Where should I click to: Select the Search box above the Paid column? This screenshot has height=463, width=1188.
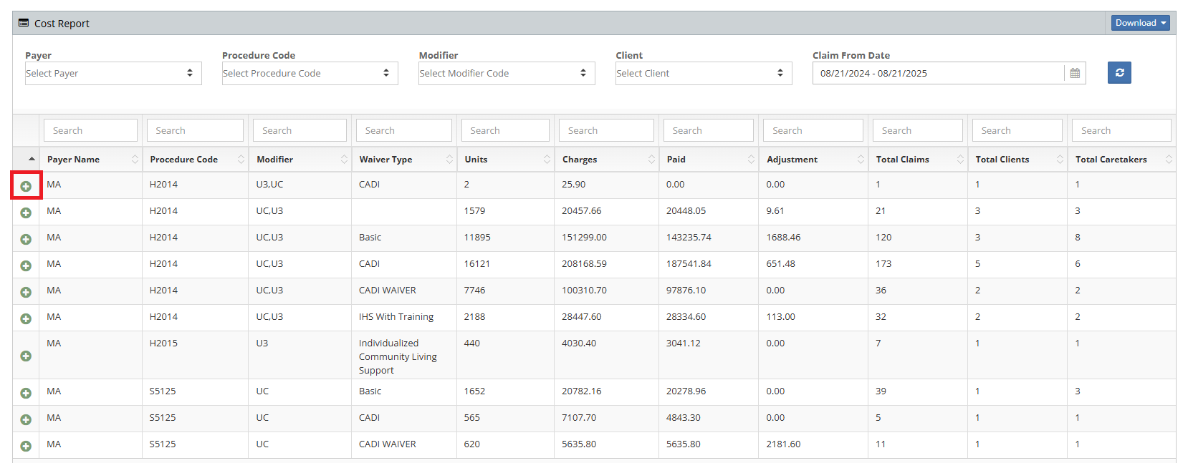tap(709, 130)
